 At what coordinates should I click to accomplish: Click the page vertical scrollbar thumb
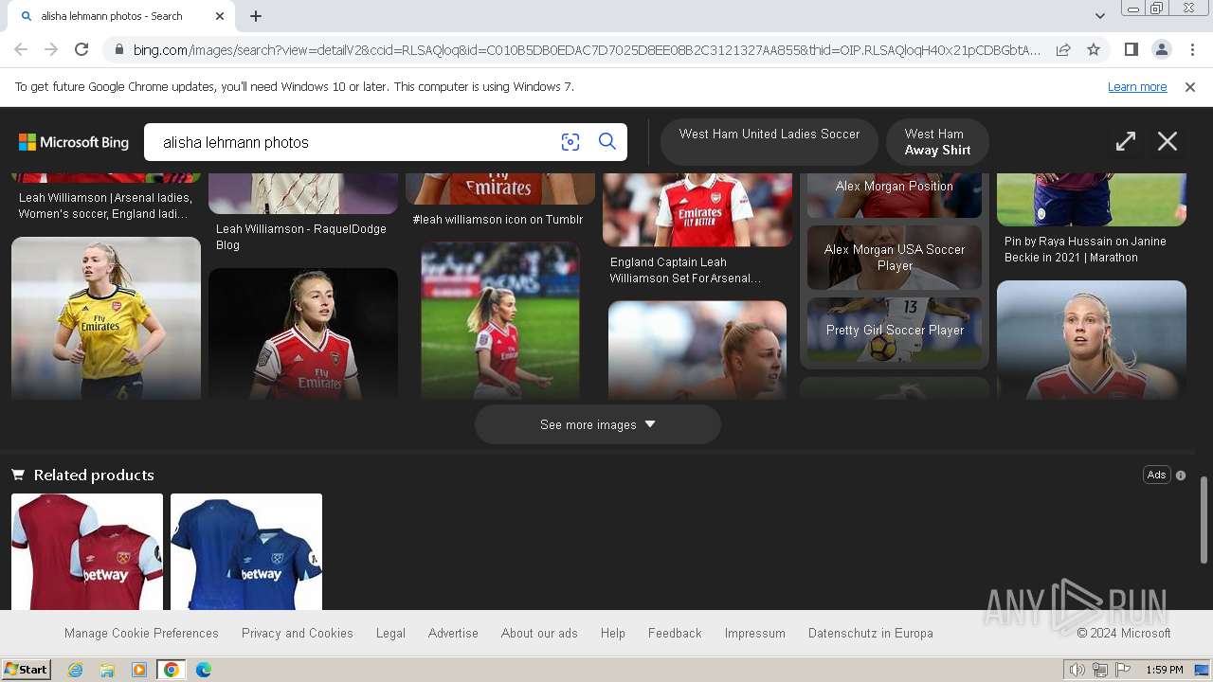[1204, 521]
